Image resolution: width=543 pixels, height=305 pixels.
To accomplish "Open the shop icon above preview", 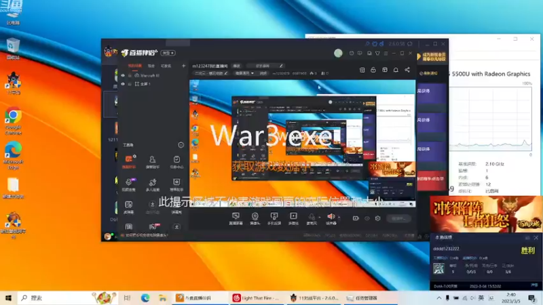I will [x=385, y=70].
